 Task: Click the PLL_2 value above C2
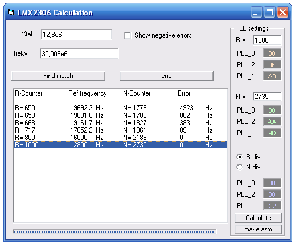[x=272, y=195]
